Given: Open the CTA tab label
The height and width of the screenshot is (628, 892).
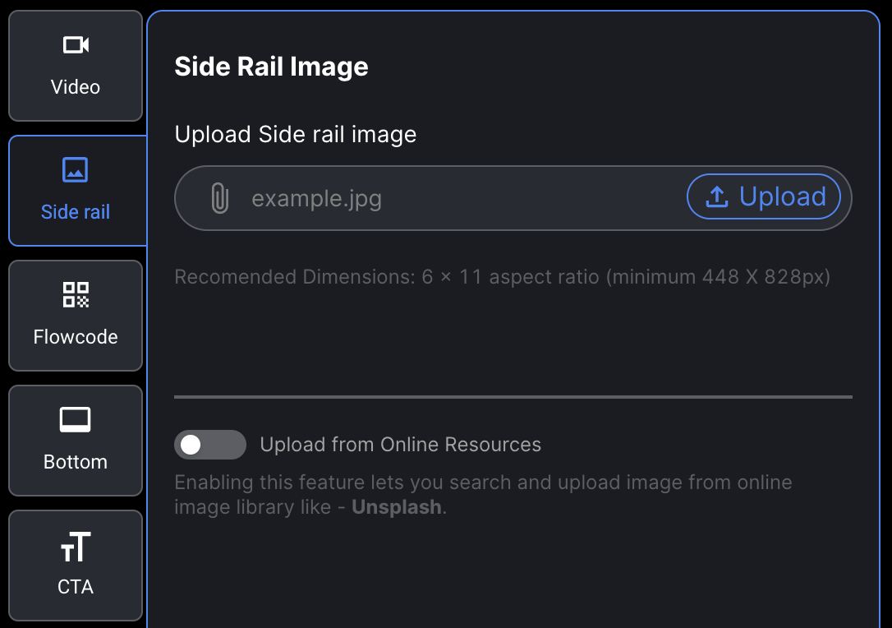Looking at the screenshot, I should click(76, 587).
